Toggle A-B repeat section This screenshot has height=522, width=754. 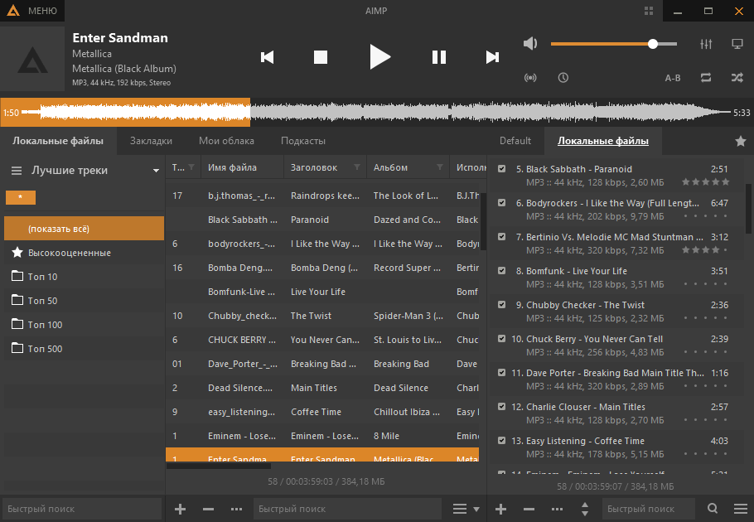(x=672, y=78)
